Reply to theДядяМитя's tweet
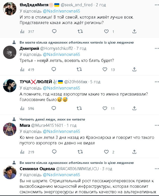This screenshot has width=159, height=196. [54, 31]
